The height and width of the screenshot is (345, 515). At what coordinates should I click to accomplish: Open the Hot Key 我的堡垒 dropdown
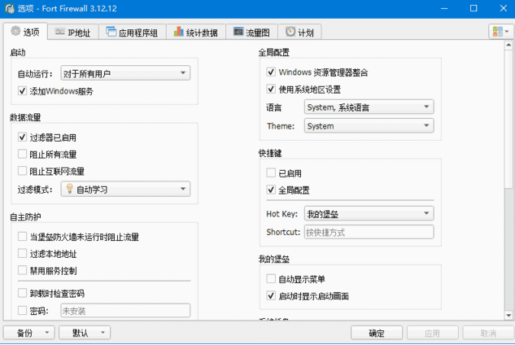click(369, 213)
